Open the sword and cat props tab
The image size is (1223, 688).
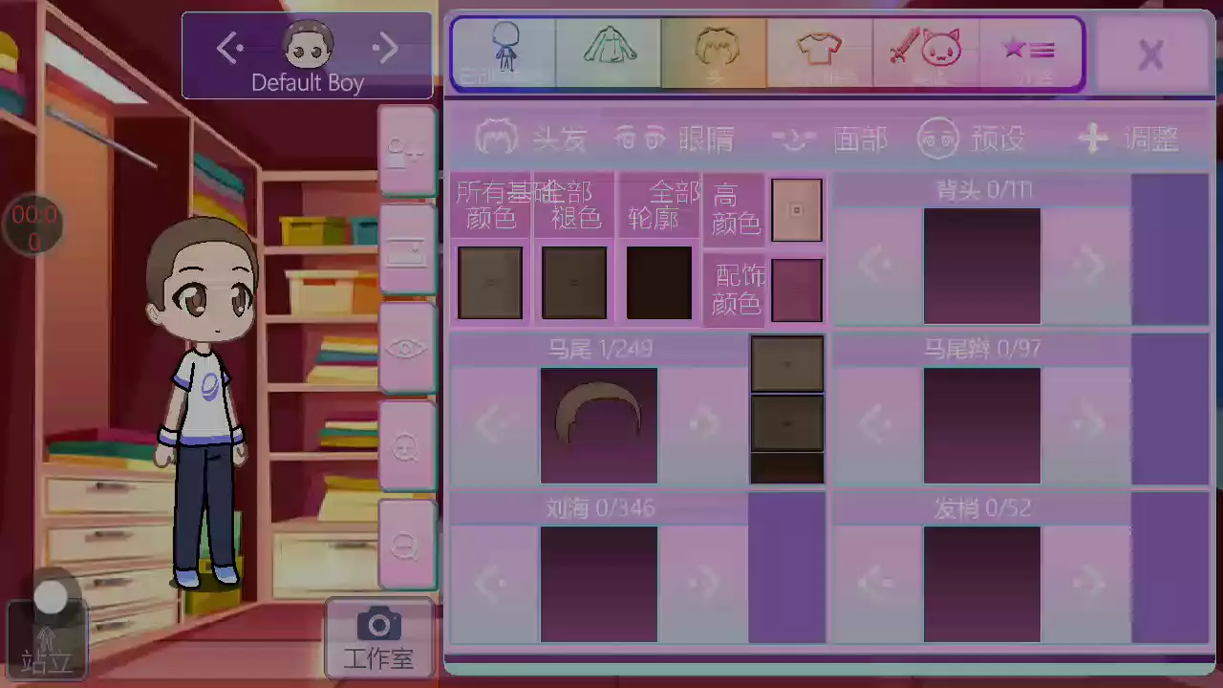point(924,53)
